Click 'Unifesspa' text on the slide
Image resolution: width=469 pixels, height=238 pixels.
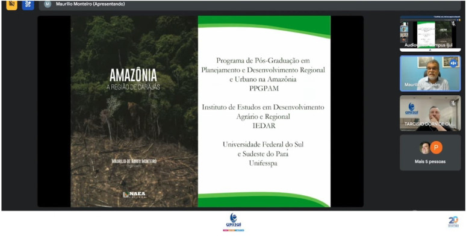coord(263,163)
